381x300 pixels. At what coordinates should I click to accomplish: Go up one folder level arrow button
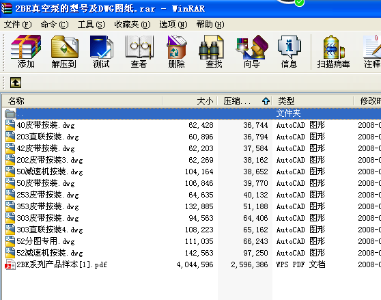[16, 83]
